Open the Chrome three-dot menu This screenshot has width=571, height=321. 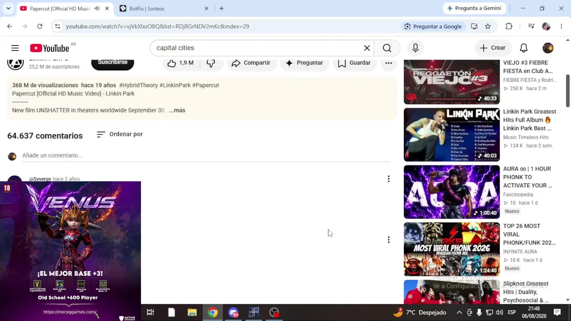[561, 26]
